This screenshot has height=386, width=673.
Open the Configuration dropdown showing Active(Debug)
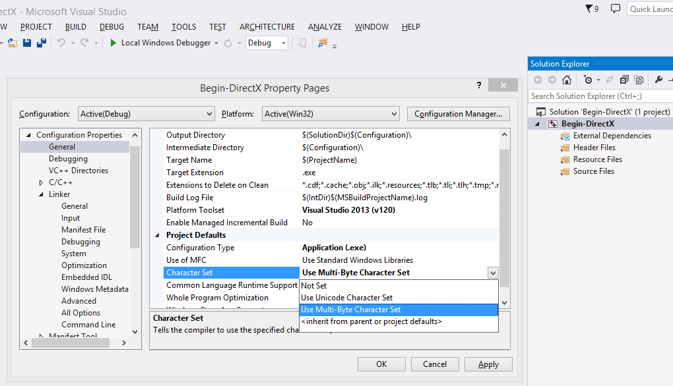[x=146, y=114]
